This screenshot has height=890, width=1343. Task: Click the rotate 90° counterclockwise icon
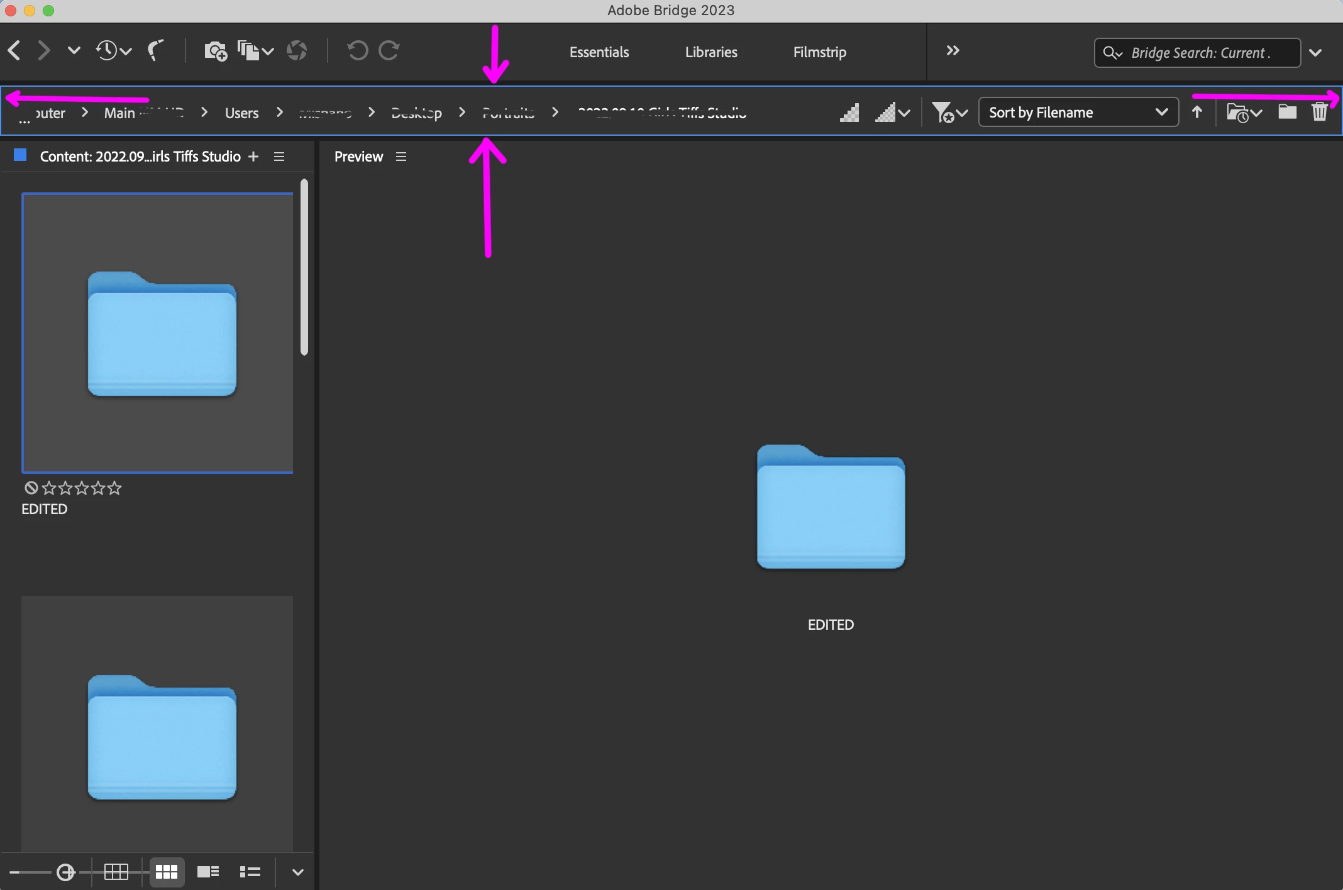coord(357,50)
